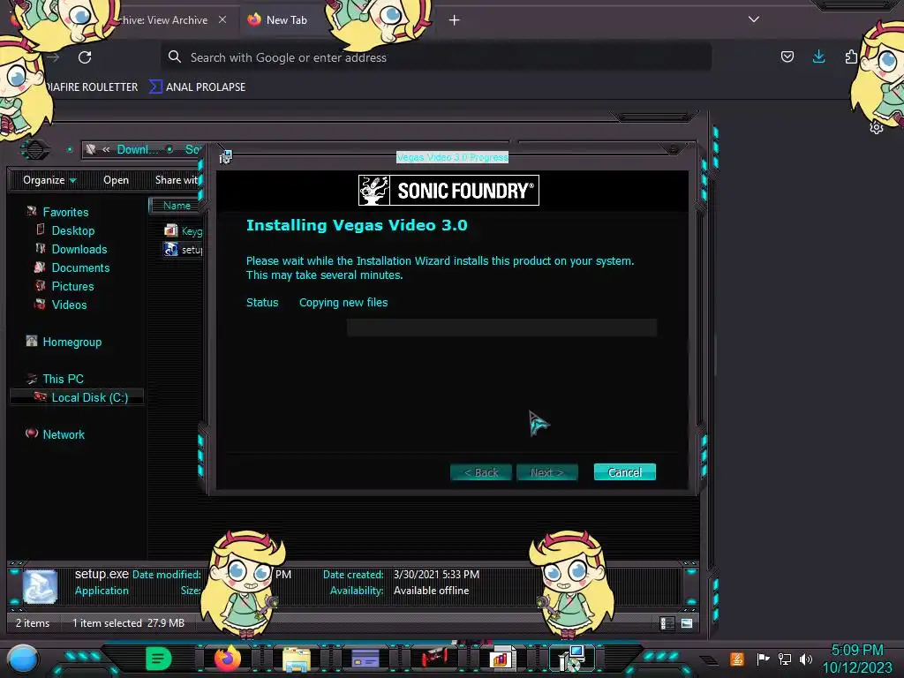The height and width of the screenshot is (678, 904).
Task: Switch Explorer to details view icon
Action: tap(667, 622)
